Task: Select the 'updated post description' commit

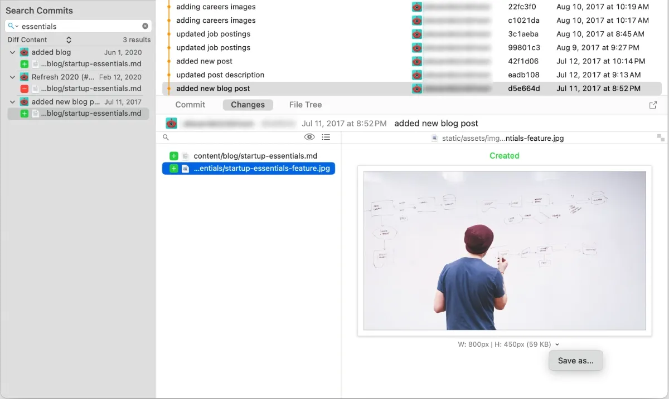Action: (220, 75)
